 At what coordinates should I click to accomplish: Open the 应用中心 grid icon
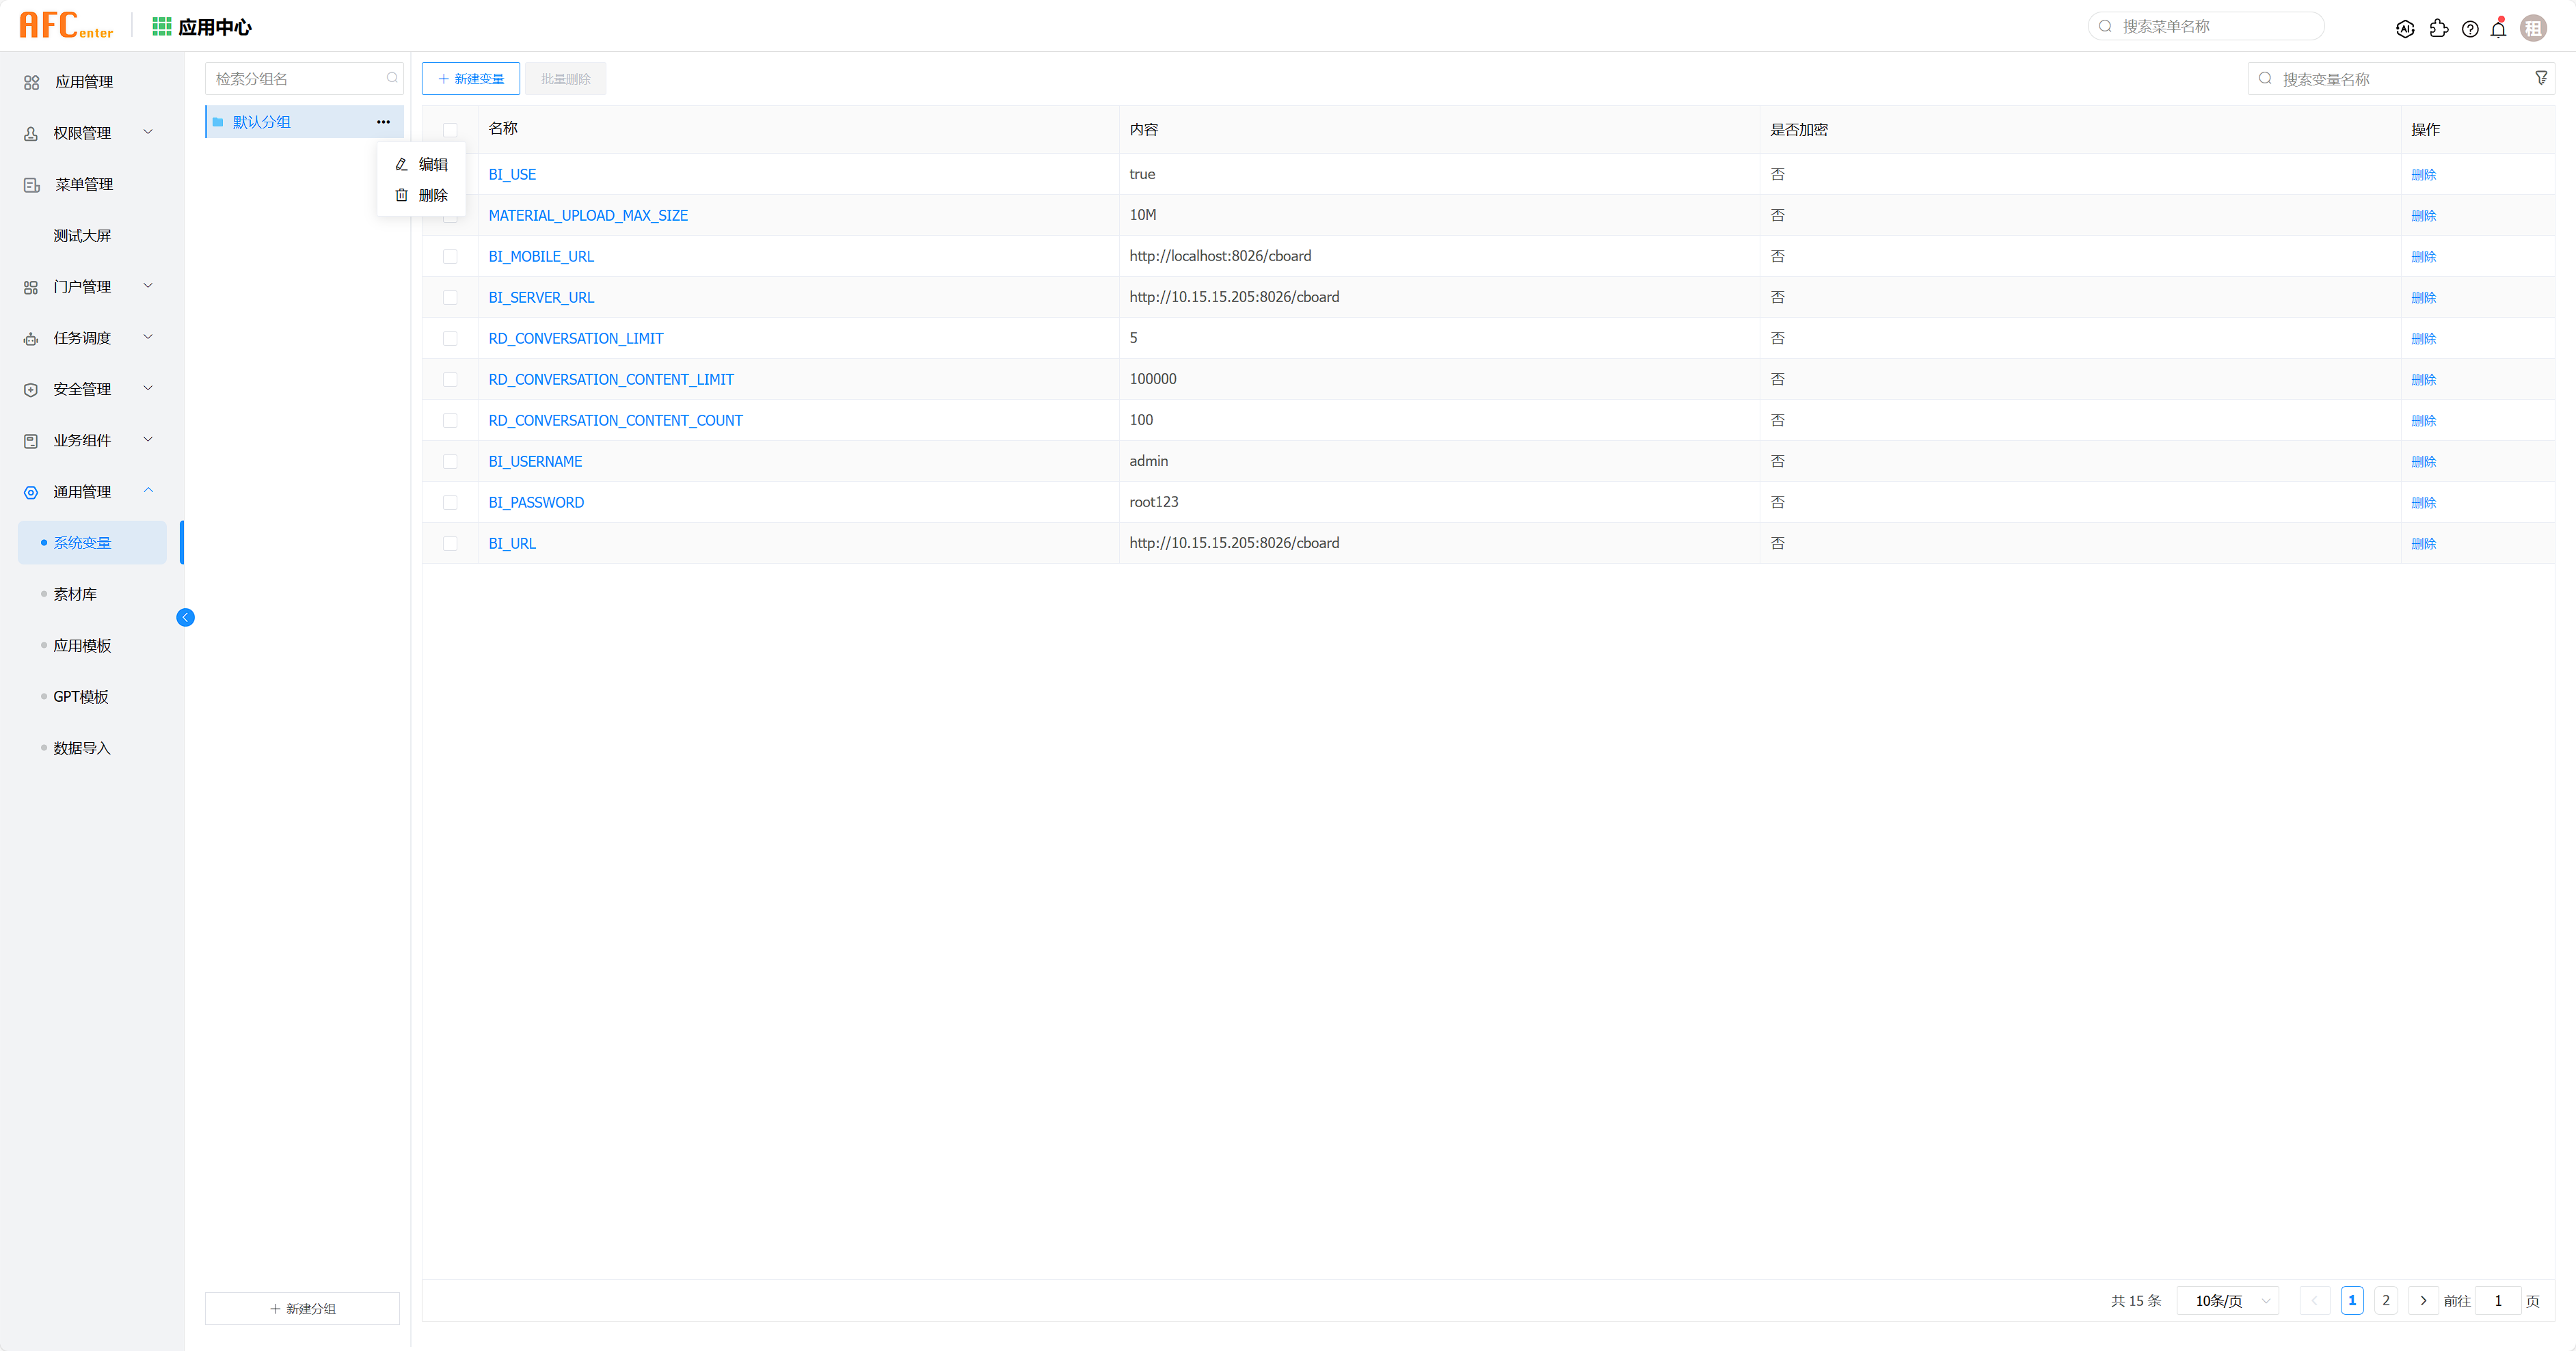click(x=161, y=27)
